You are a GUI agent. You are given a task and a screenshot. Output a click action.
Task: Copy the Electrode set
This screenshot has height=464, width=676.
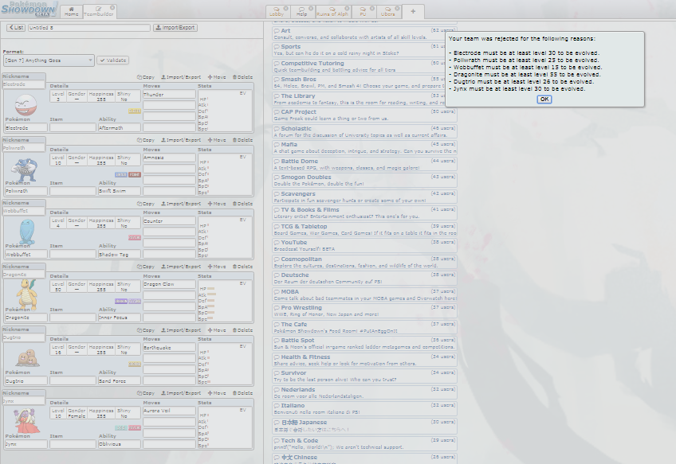click(x=146, y=77)
